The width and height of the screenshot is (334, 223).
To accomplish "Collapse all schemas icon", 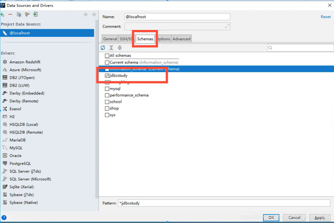I will pyautogui.click(x=120, y=48).
